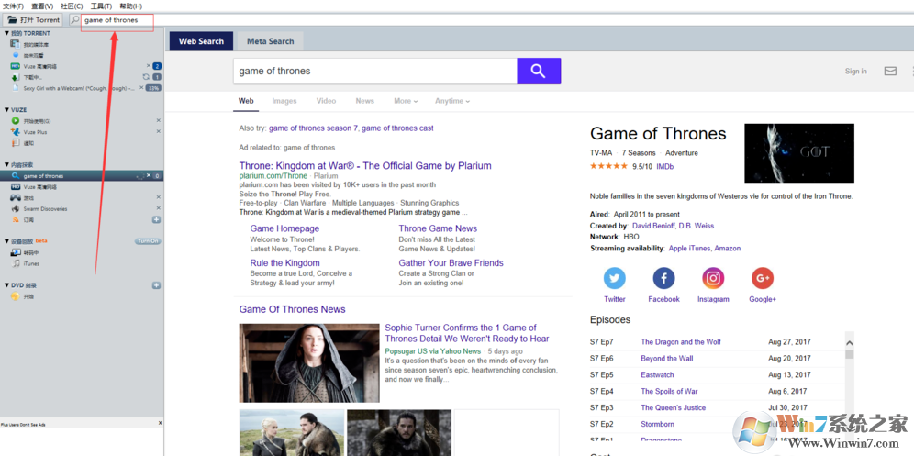Viewport: 914px width, 456px height.
Task: Click the blue magnifier search button
Action: (539, 72)
